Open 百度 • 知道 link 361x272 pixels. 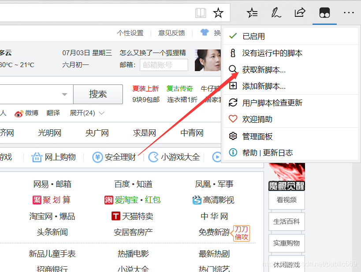click(133, 184)
